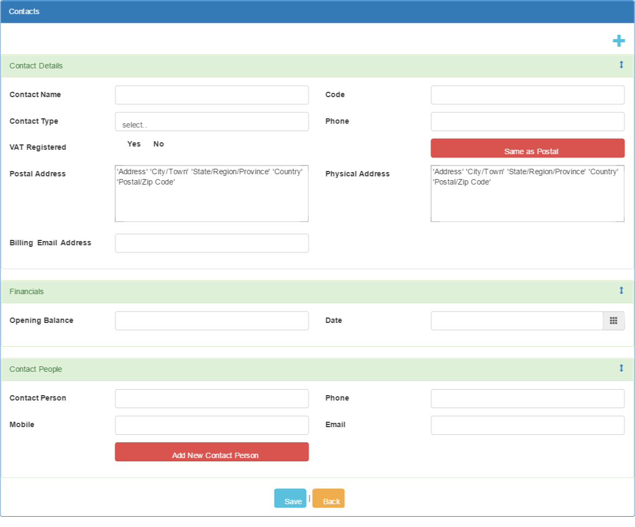Open the Contact Type select dropdown
This screenshot has height=527, width=635.
(x=212, y=122)
